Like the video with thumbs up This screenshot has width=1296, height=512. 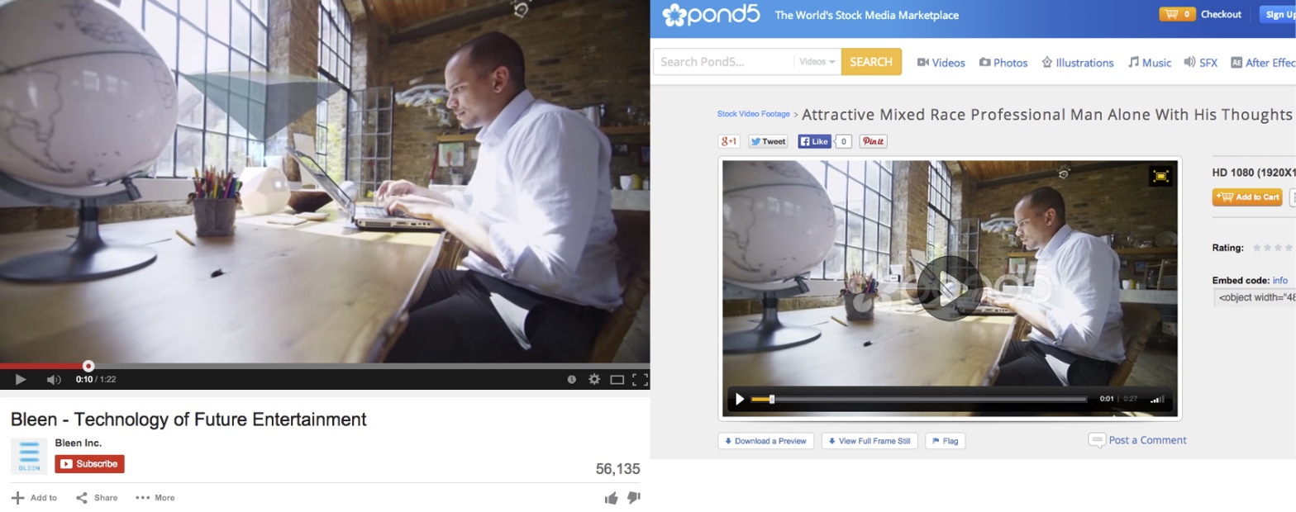click(x=612, y=497)
